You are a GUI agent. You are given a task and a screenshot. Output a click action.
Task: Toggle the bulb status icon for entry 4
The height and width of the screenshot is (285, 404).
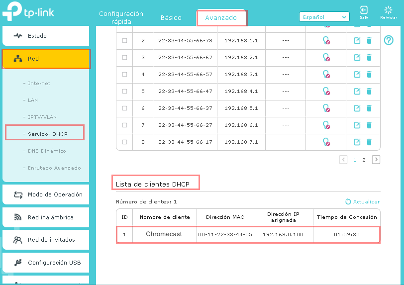(x=326, y=75)
